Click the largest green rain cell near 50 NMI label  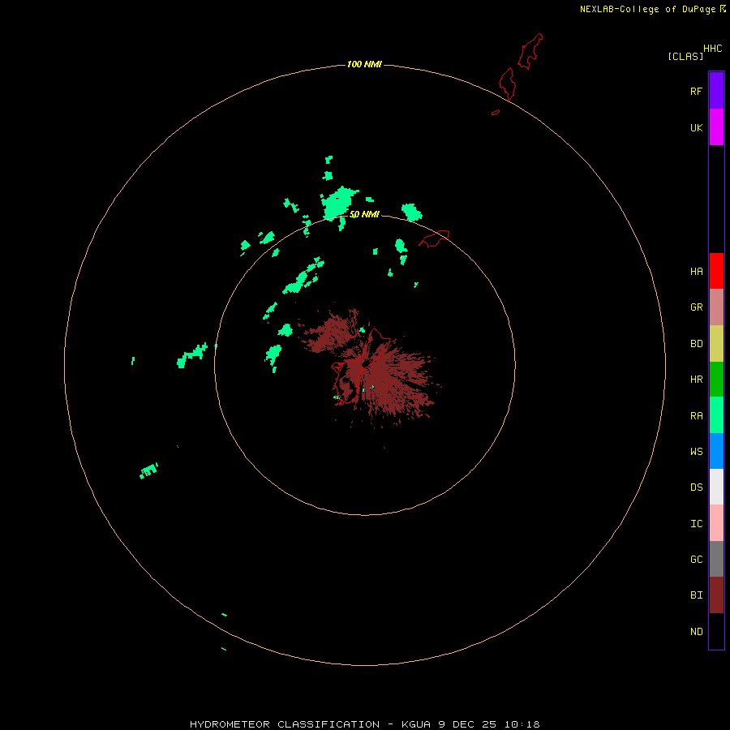point(338,203)
